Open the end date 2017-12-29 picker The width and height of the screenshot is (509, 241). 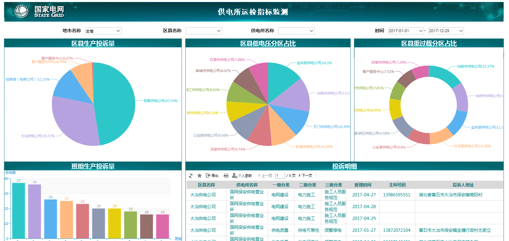(x=446, y=31)
